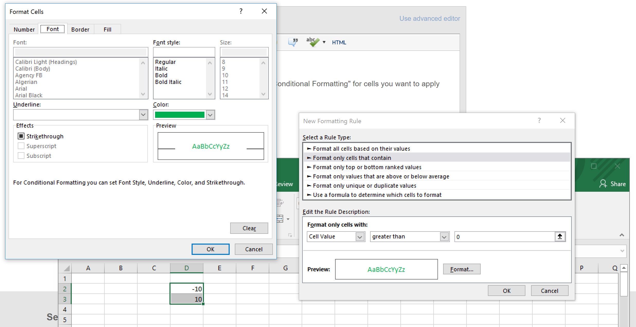The width and height of the screenshot is (636, 327).
Task: Click the Select All corner of the worksheet
Action: 65,268
